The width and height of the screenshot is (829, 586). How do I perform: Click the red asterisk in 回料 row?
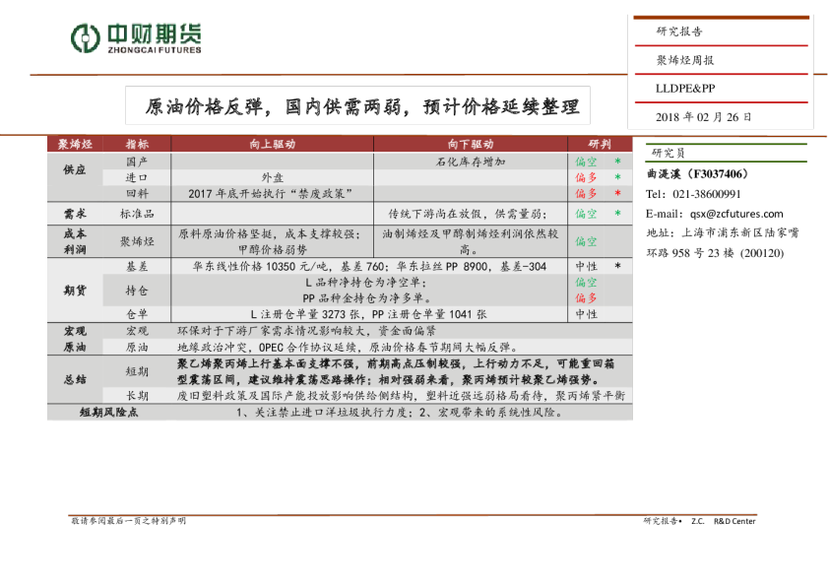617,194
